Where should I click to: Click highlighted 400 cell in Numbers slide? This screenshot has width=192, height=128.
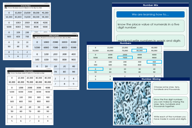(x=154, y=62)
